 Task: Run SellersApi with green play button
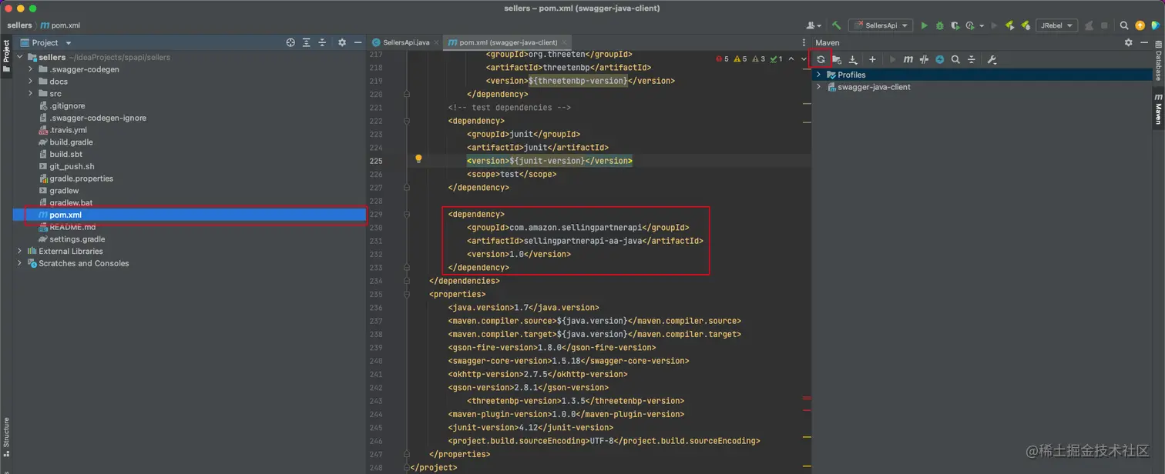(924, 25)
